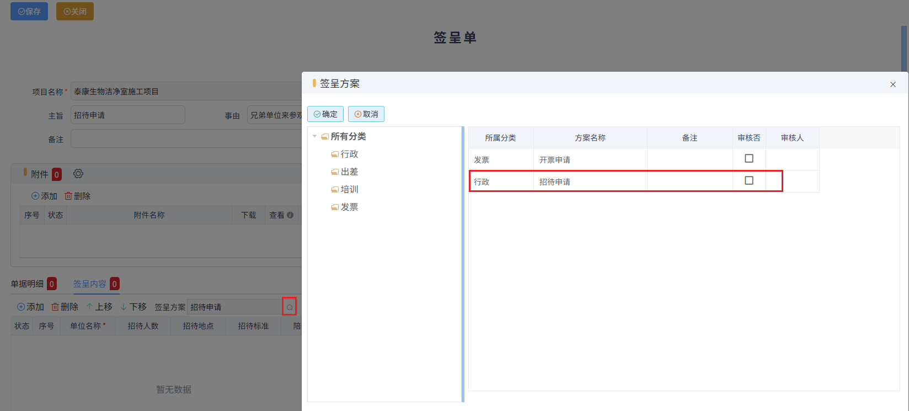The width and height of the screenshot is (909, 411).
Task: Move row up with 上移
Action: [x=99, y=307]
